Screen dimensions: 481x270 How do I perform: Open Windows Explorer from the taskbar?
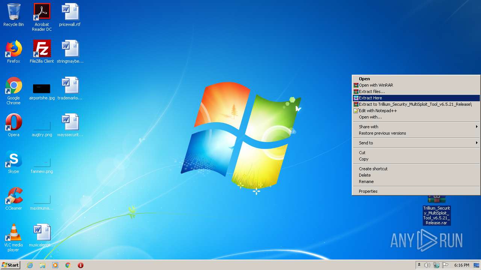click(x=42, y=265)
